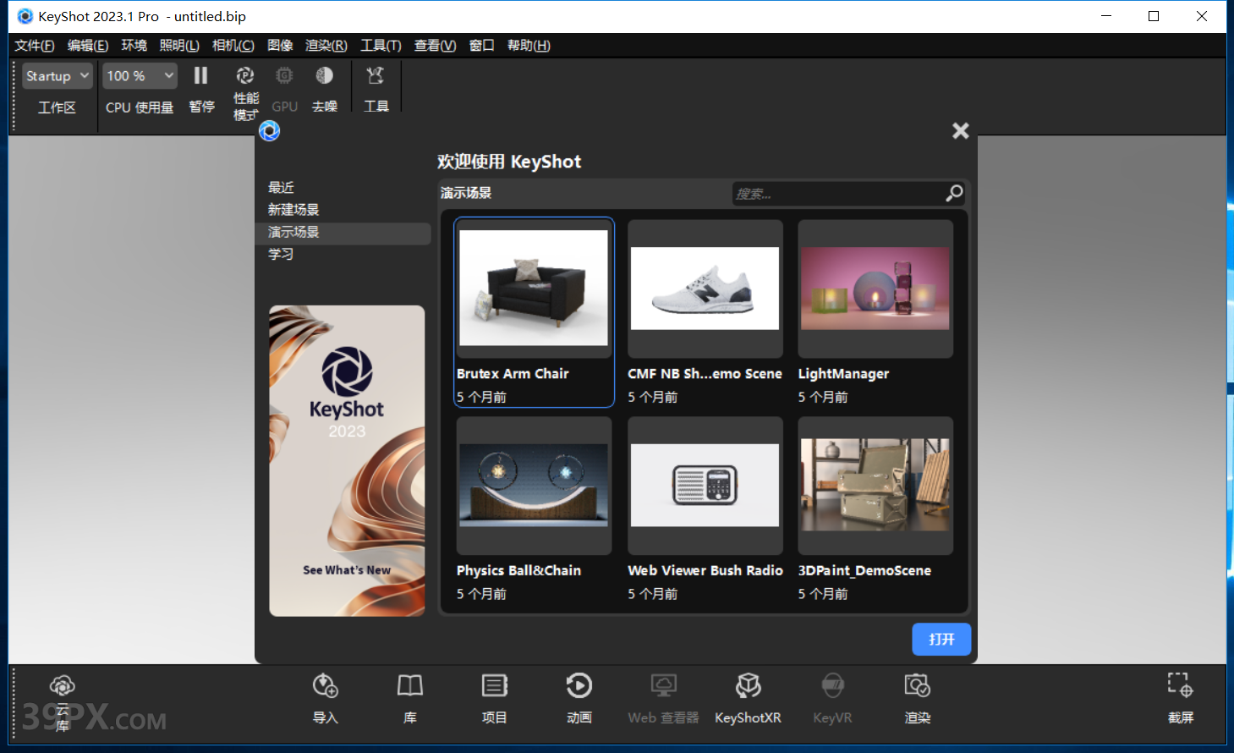This screenshot has height=753, width=1234.
Task: Select 新建场景 in the welcome sidebar
Action: (293, 210)
